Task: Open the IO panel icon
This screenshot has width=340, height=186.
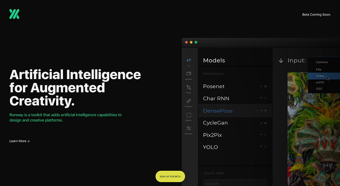Action: pyautogui.click(x=189, y=60)
